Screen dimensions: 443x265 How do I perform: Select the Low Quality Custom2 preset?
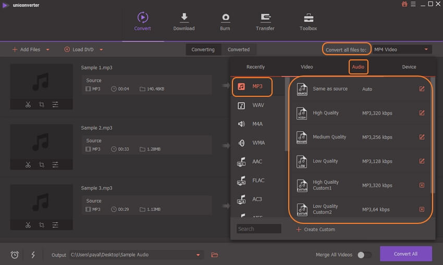[360, 209]
